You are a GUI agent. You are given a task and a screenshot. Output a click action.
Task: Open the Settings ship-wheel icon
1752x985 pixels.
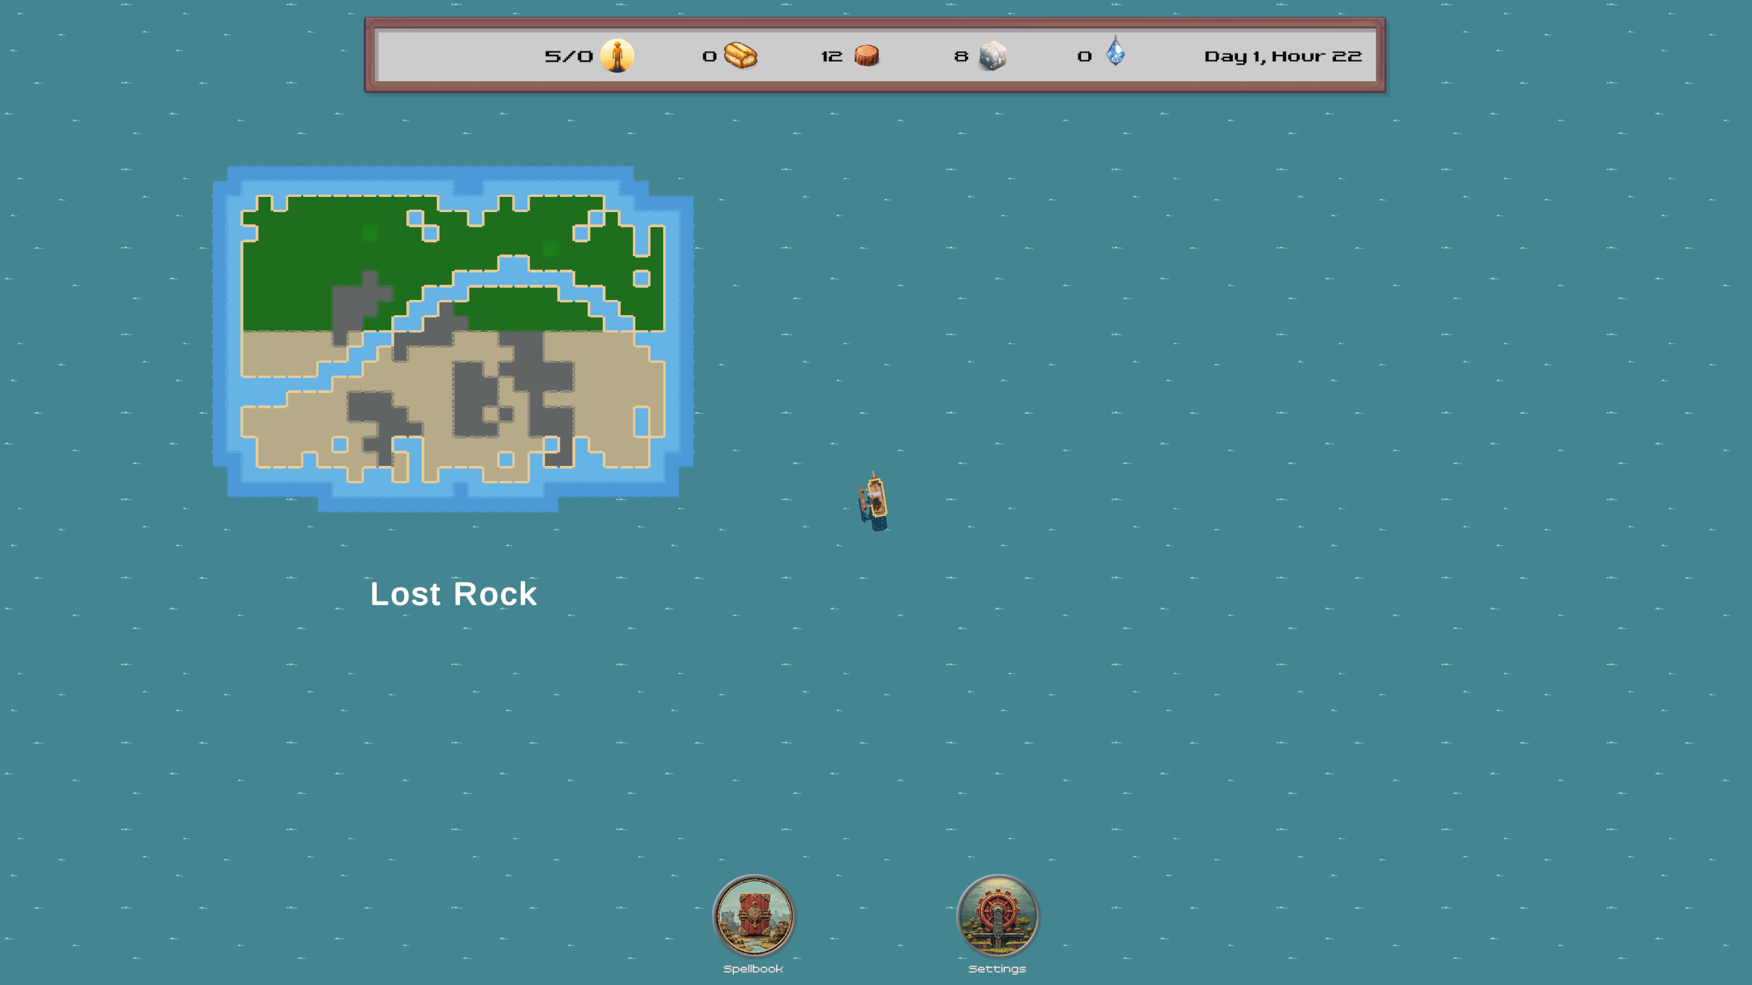tap(997, 916)
